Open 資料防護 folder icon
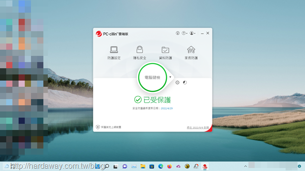Screen dimensions: 305x171 pyautogui.click(x=165, y=50)
